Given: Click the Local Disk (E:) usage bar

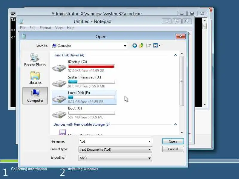Looking at the screenshot, I should click(x=92, y=97).
